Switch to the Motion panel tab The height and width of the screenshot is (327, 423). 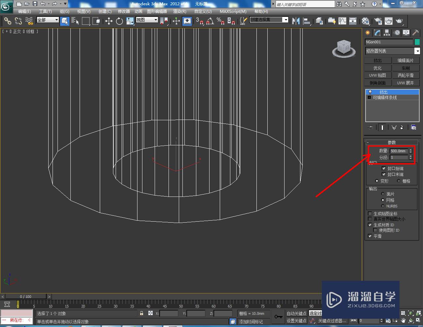point(397,33)
